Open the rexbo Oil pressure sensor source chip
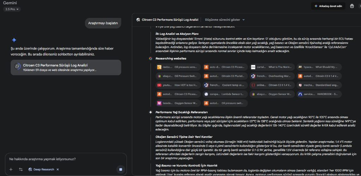This screenshot has height=176, width=361. [x=178, y=67]
